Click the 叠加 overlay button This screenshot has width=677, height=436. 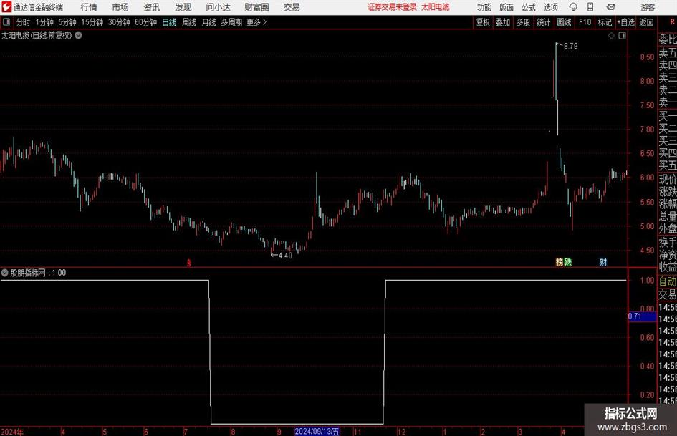coord(503,22)
